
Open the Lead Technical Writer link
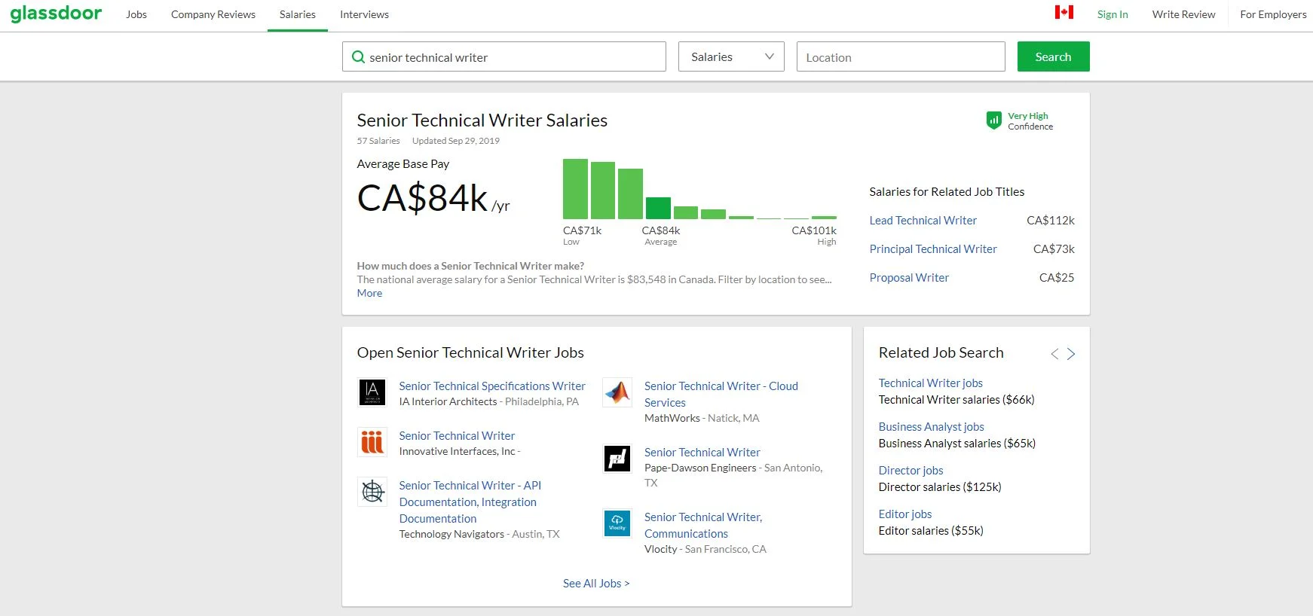point(923,221)
